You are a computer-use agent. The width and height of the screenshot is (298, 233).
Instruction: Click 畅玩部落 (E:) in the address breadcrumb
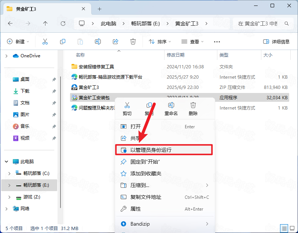click(146, 24)
